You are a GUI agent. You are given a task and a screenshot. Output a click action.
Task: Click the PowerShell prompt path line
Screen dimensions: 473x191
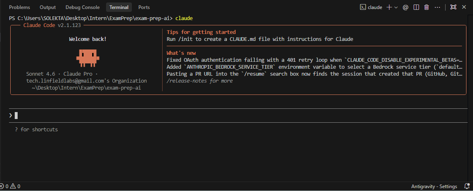point(91,18)
